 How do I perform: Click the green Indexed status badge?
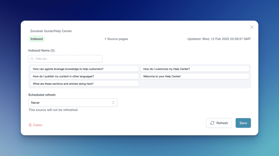coord(37,39)
